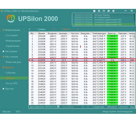Click the 23:44:54 time cell

click(x=42, y=103)
